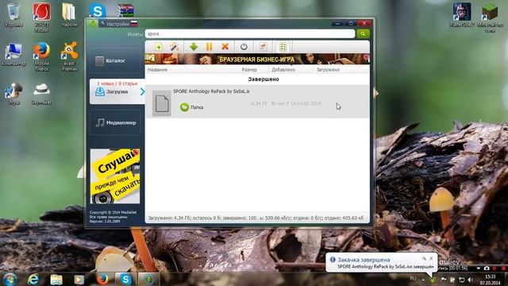The height and width of the screenshot is (286, 508).
Task: Sort by Размер column header
Action: [x=249, y=70]
